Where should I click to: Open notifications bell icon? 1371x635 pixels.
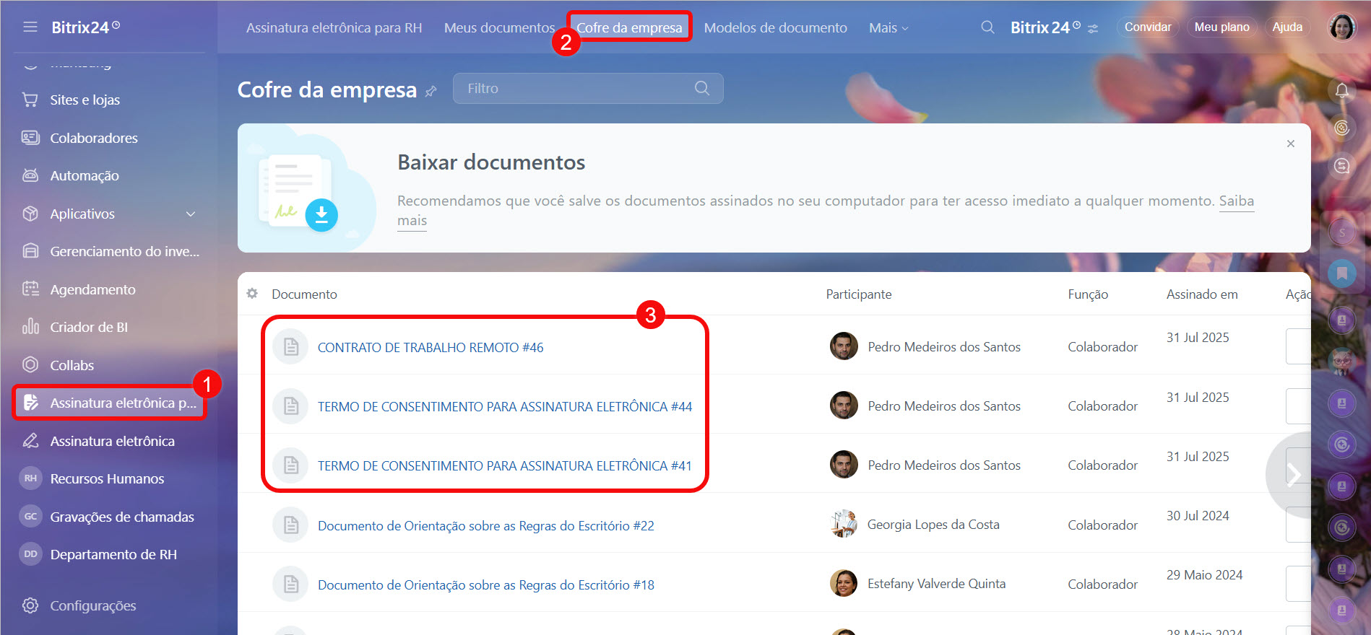coord(1342,90)
